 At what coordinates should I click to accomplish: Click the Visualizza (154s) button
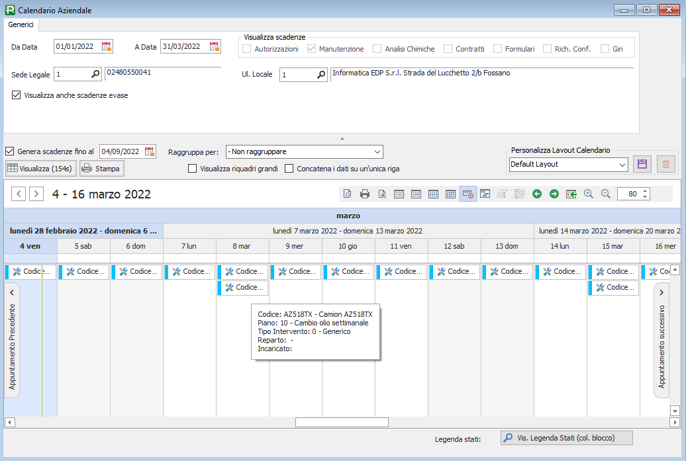point(41,169)
